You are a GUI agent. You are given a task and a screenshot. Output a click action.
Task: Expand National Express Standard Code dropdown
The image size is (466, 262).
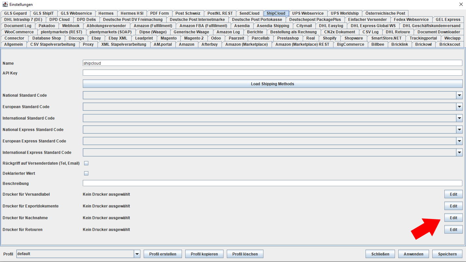click(x=459, y=130)
